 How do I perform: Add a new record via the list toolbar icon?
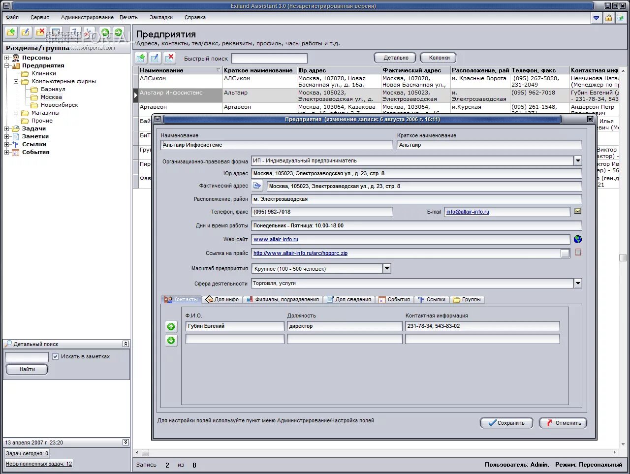tap(141, 58)
